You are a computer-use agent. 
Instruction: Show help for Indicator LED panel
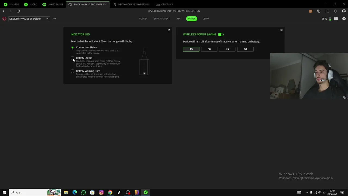click(x=169, y=30)
